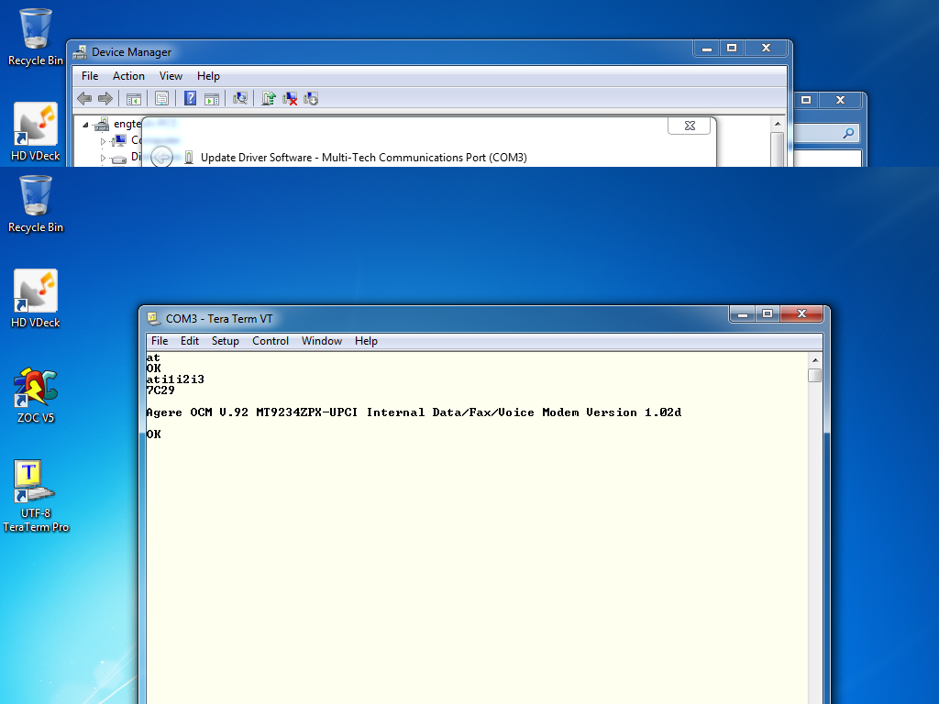Click Show/Hide Console Tree toolbar icon
The image size is (939, 704).
134,98
